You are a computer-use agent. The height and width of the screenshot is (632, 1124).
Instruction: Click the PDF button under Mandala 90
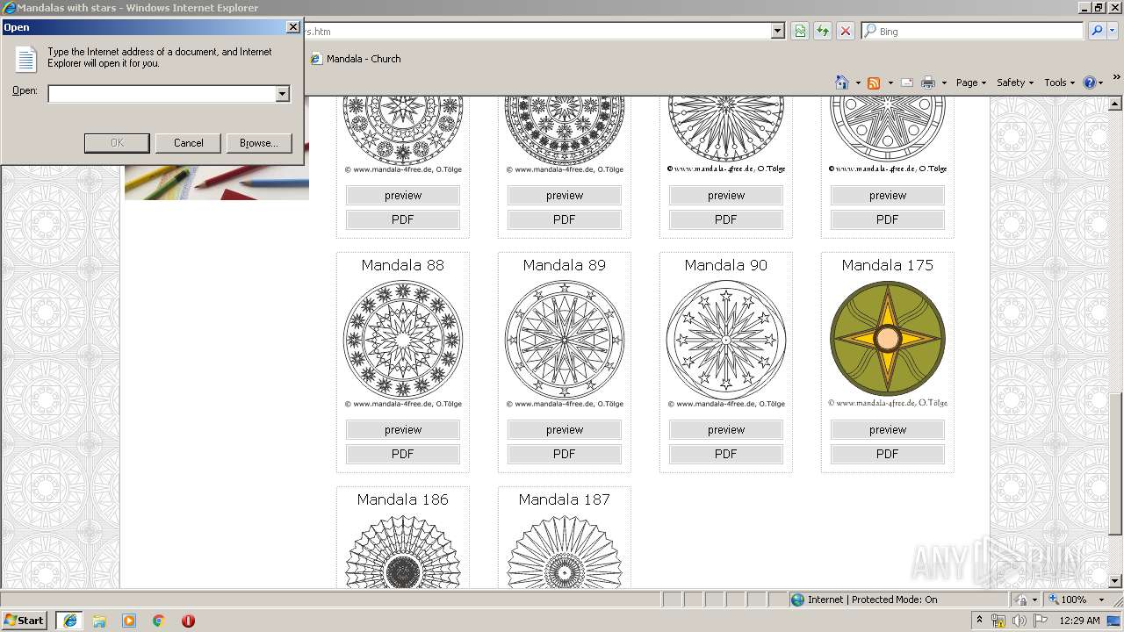(x=725, y=454)
